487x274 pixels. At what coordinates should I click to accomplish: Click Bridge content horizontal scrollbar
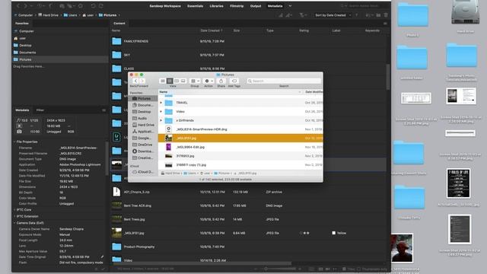(202, 264)
